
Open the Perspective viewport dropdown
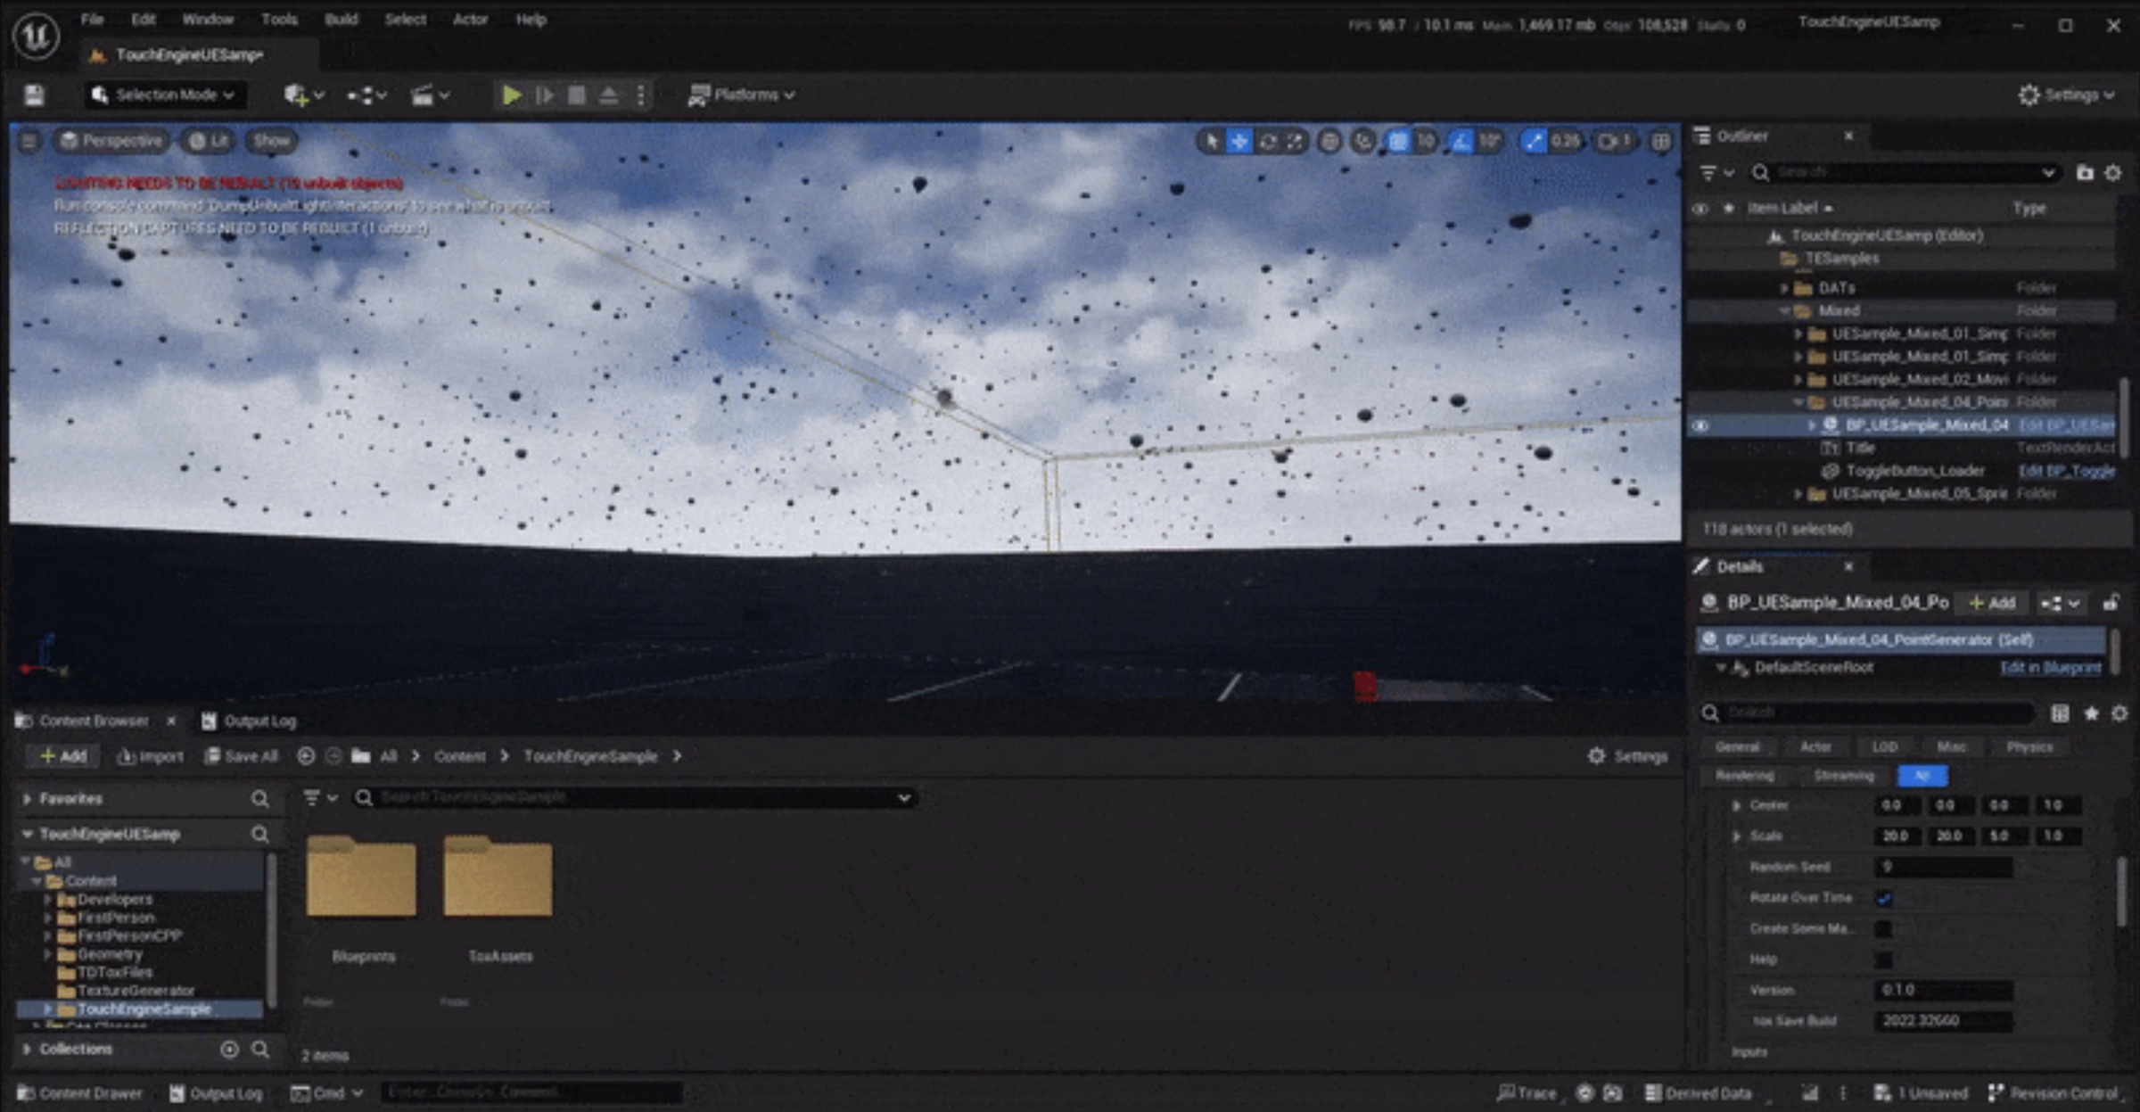(x=111, y=141)
